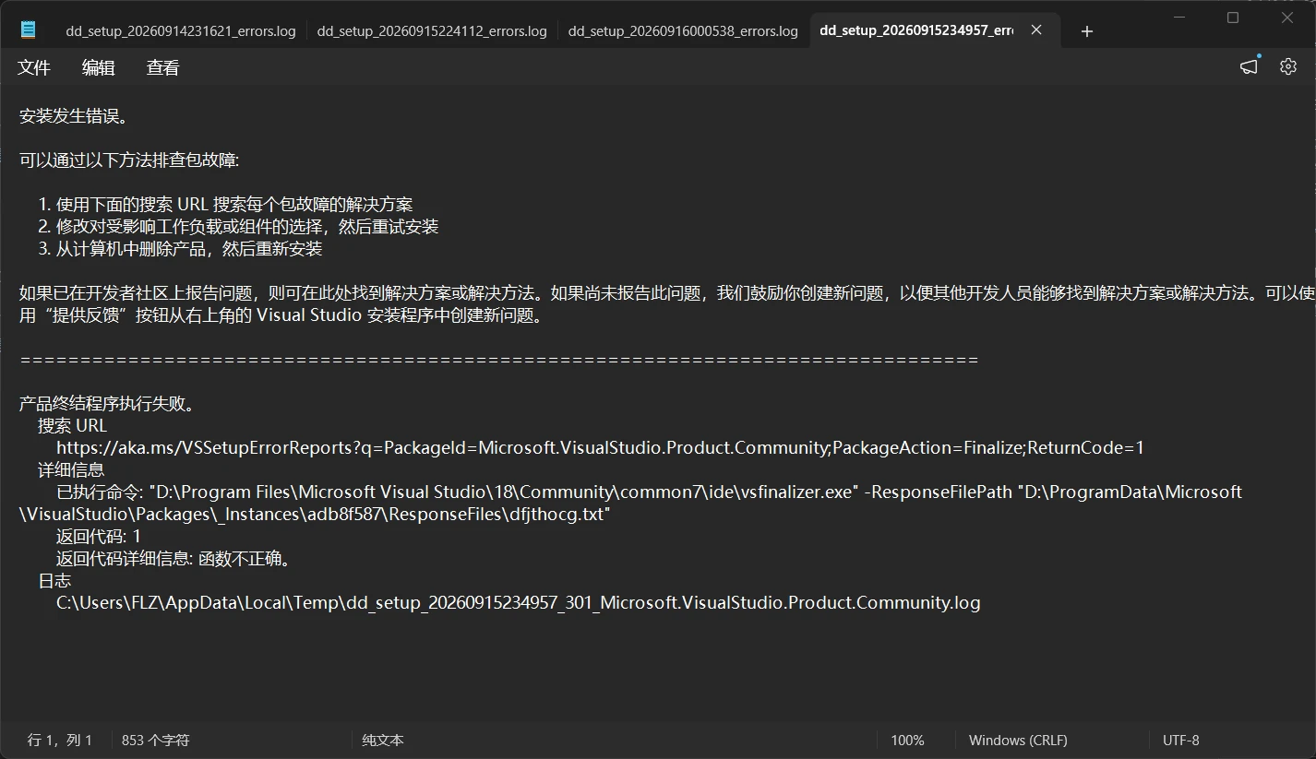
Task: Maximize the Notepad window
Action: [x=1233, y=18]
